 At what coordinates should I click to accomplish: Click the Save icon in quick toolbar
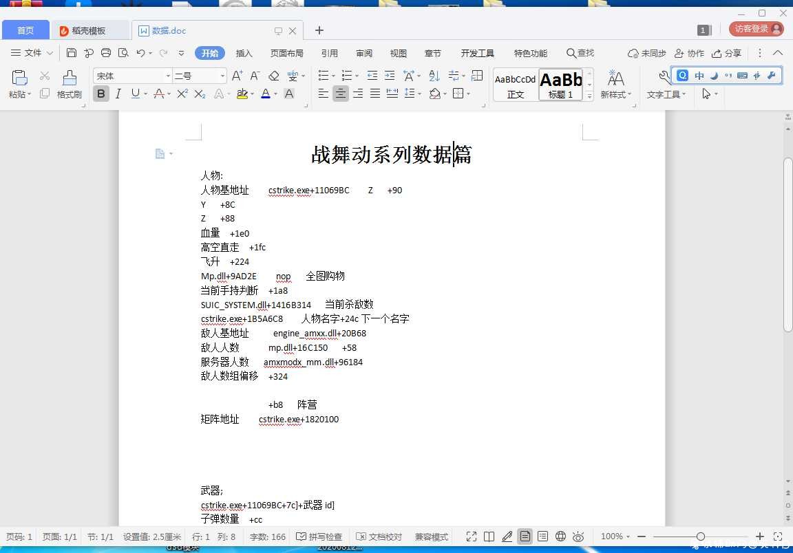click(72, 53)
